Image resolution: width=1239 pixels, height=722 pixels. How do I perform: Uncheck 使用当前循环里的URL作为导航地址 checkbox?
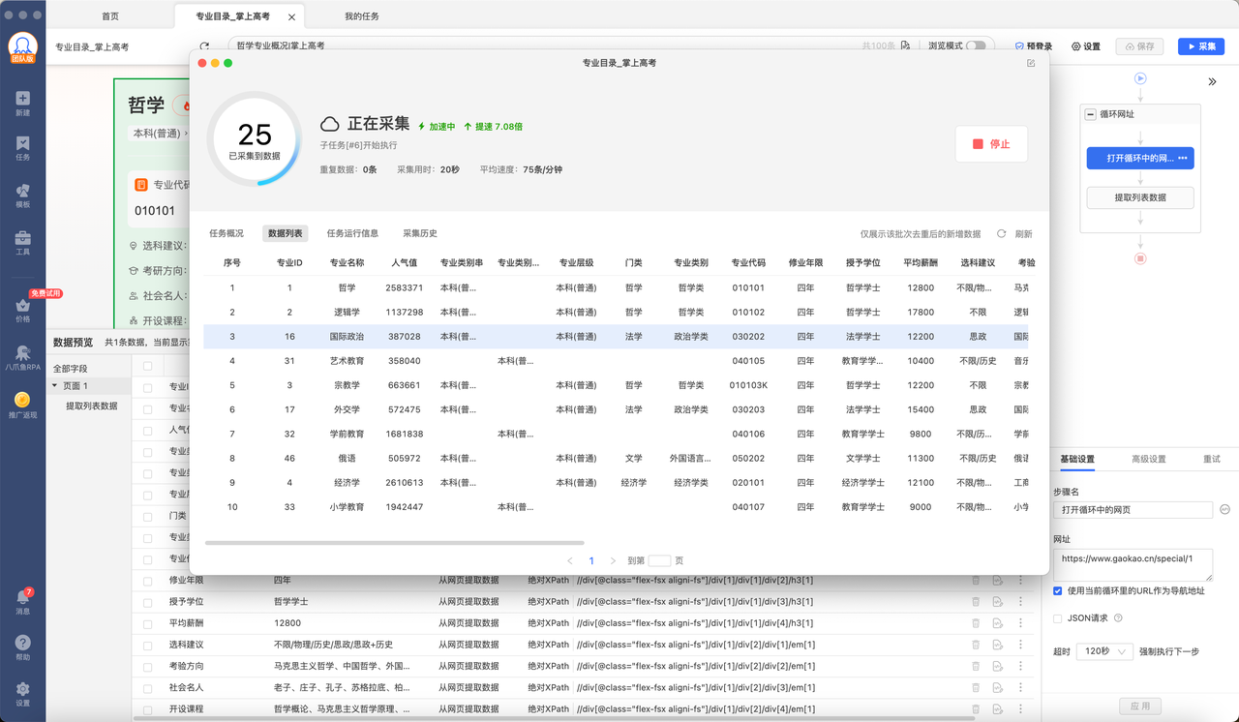click(1057, 590)
